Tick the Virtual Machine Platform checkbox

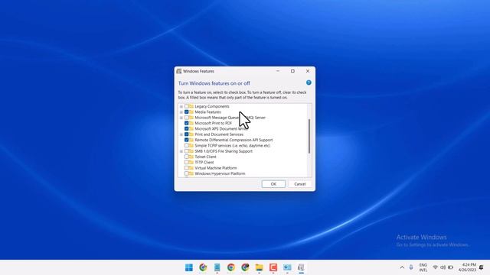coord(186,168)
